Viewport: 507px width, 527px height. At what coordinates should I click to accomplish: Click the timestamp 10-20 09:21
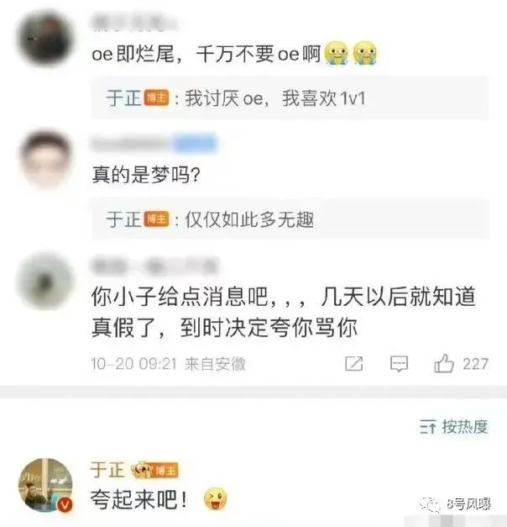pyautogui.click(x=133, y=364)
